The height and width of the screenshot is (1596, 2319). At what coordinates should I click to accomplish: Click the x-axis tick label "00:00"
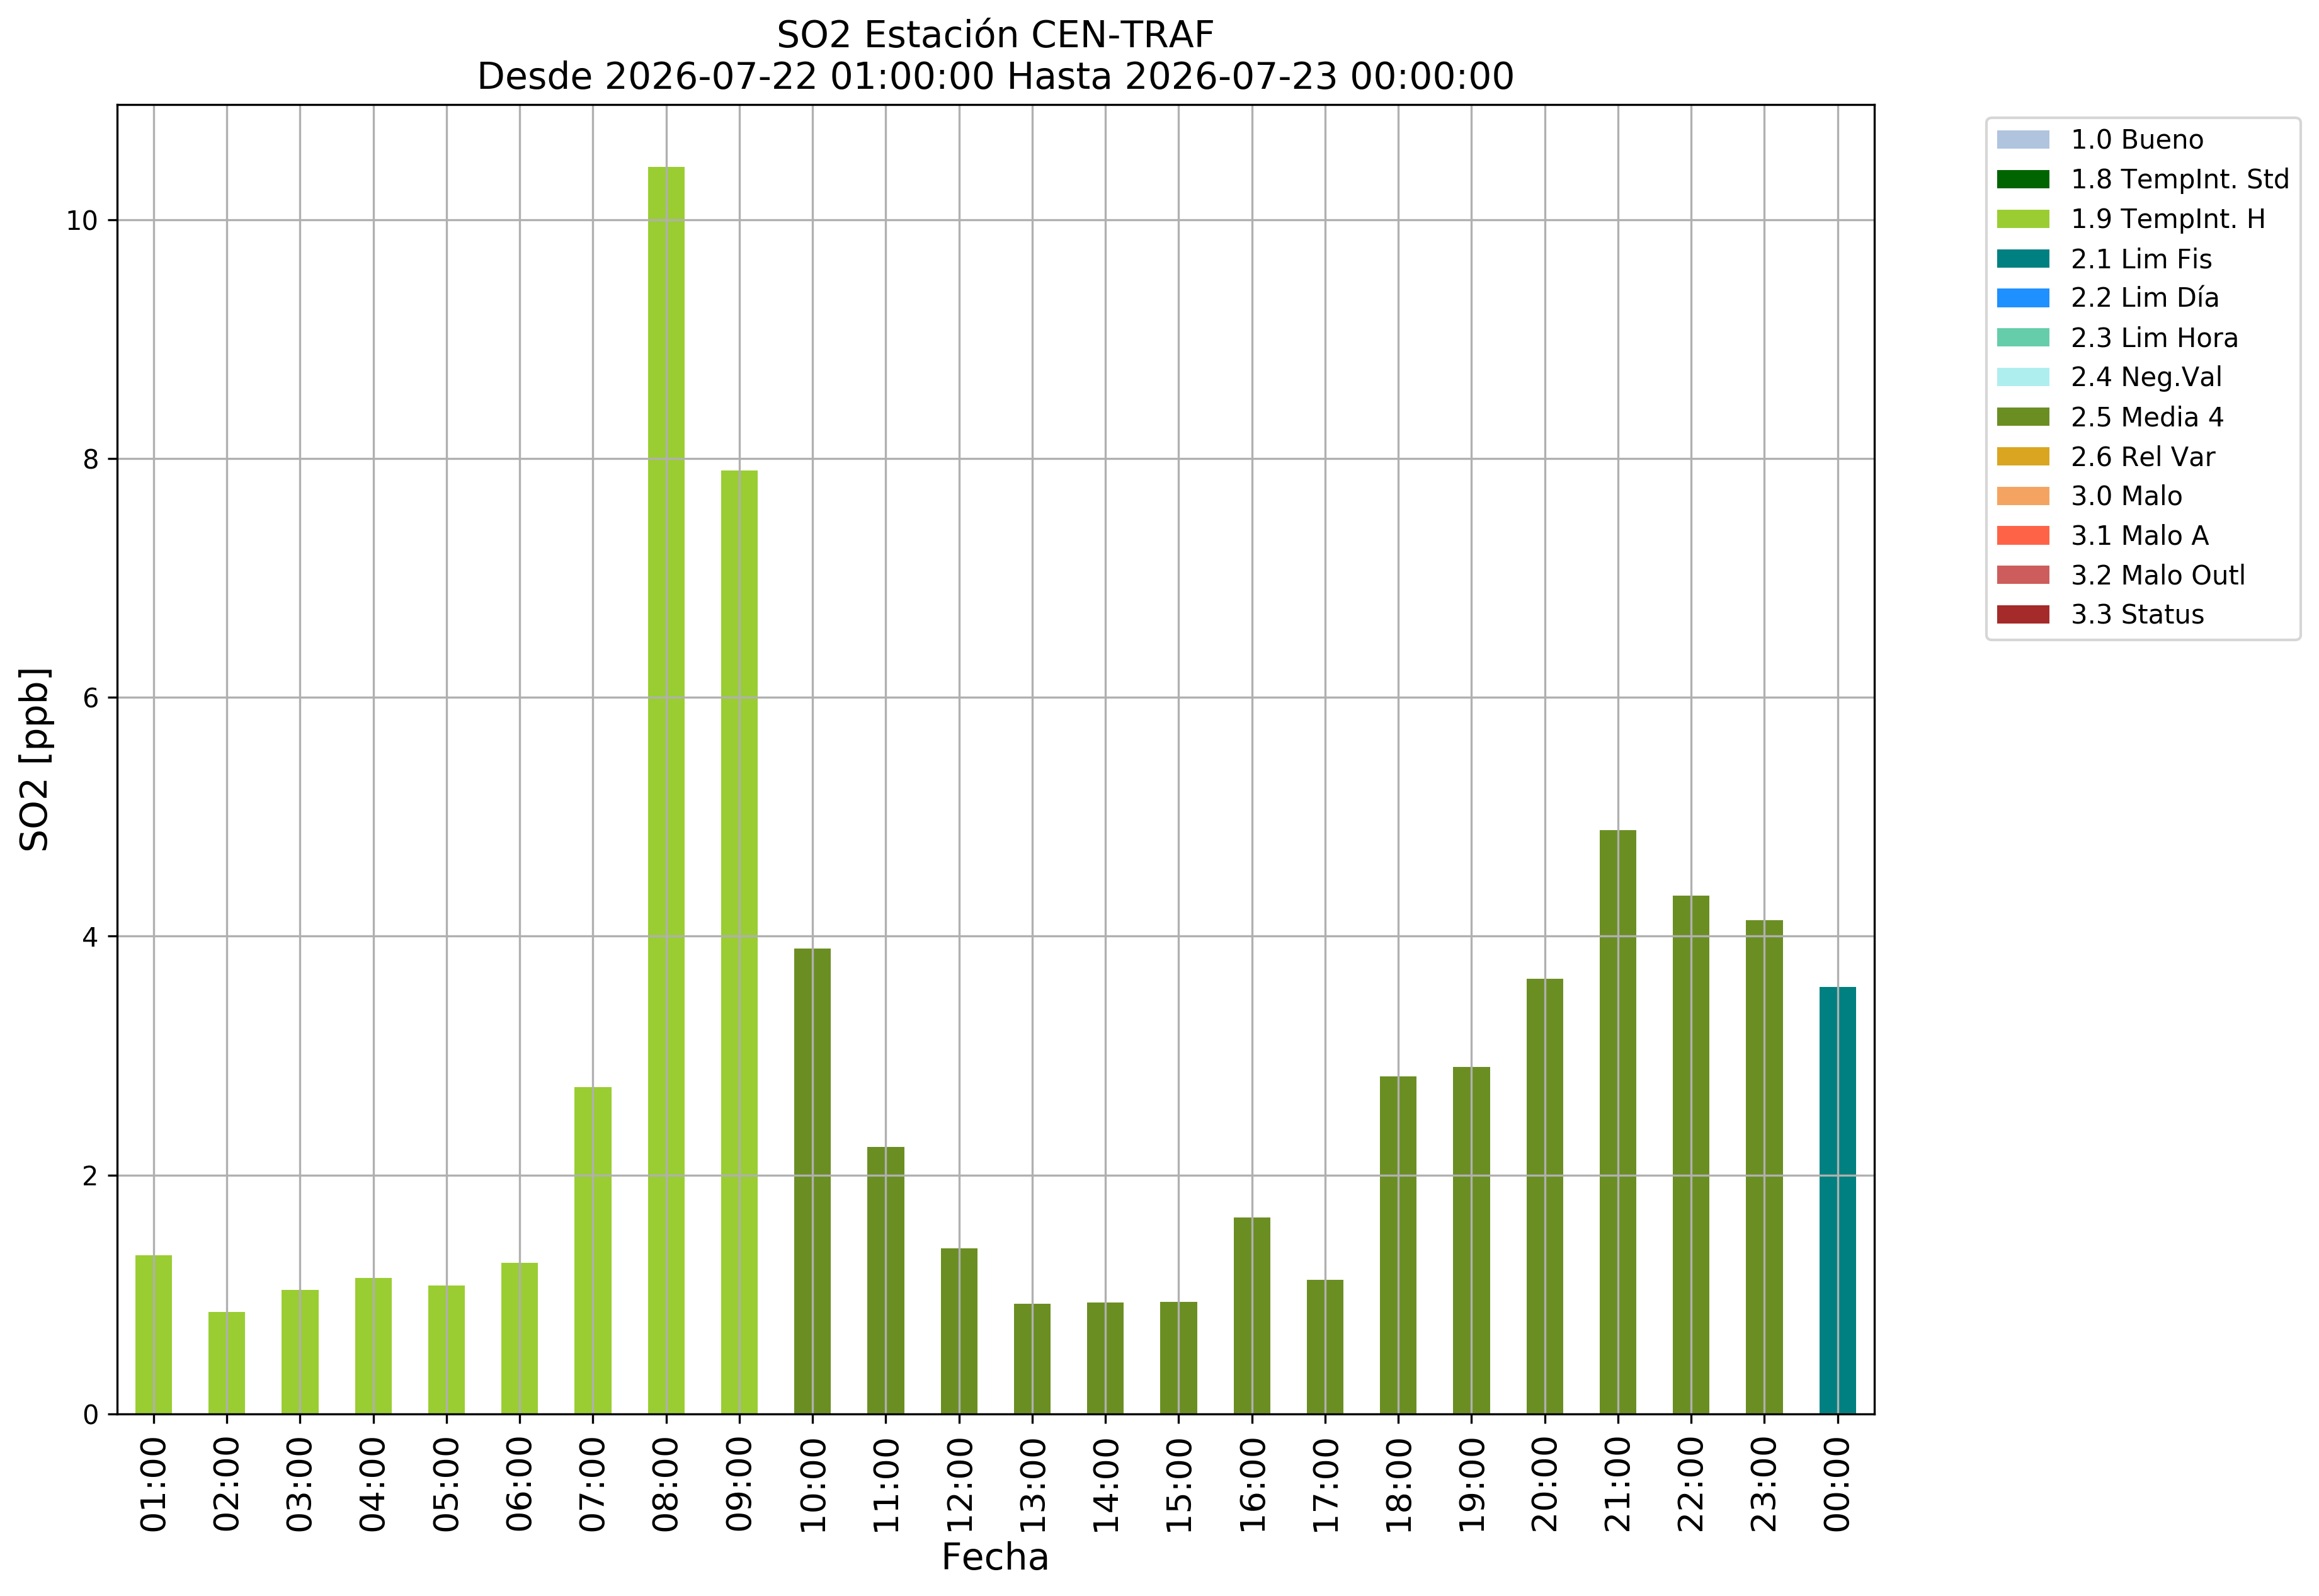(1837, 1484)
